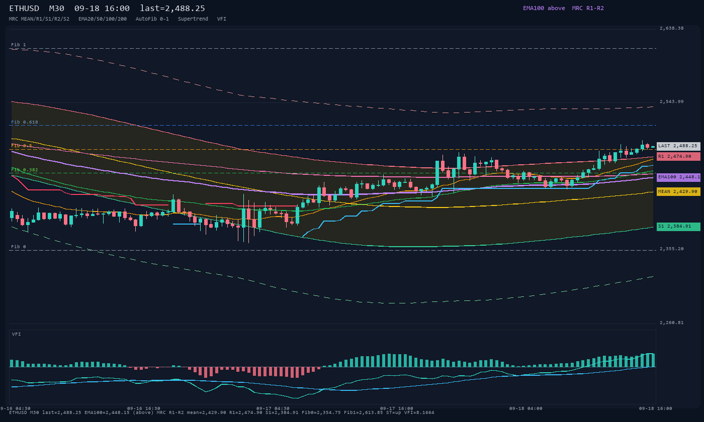
Task: Click the purple 'EMA100 above' status text
Action: [544, 8]
